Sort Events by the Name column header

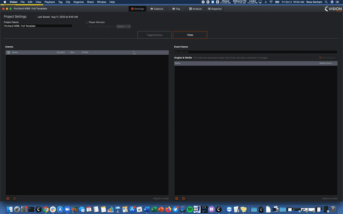point(15,53)
